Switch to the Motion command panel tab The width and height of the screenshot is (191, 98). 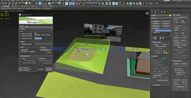pos(162,12)
